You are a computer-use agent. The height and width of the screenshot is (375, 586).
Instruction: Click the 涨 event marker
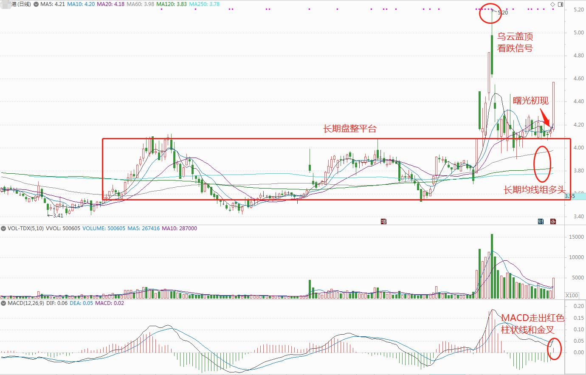[553, 221]
